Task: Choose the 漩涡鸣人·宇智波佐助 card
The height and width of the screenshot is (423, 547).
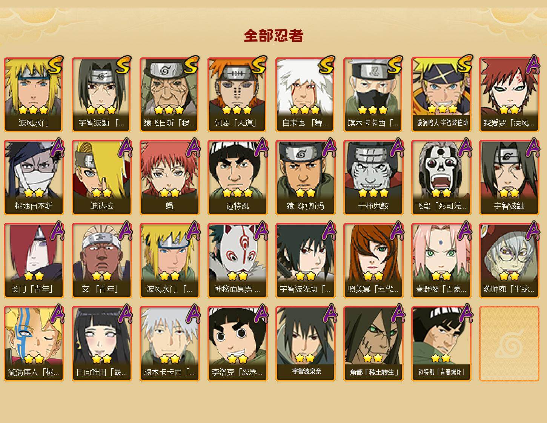Action: click(x=441, y=94)
